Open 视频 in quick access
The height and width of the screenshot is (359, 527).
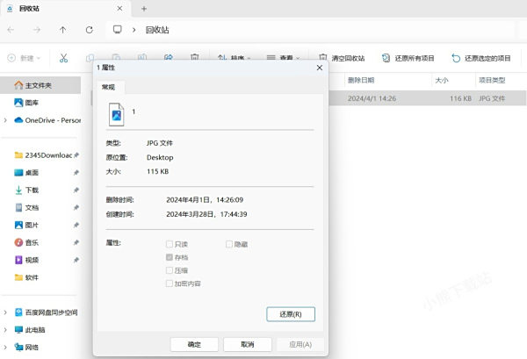pos(27,260)
